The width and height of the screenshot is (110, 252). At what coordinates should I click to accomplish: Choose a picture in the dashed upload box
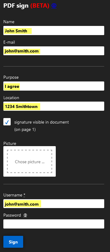(x=30, y=161)
